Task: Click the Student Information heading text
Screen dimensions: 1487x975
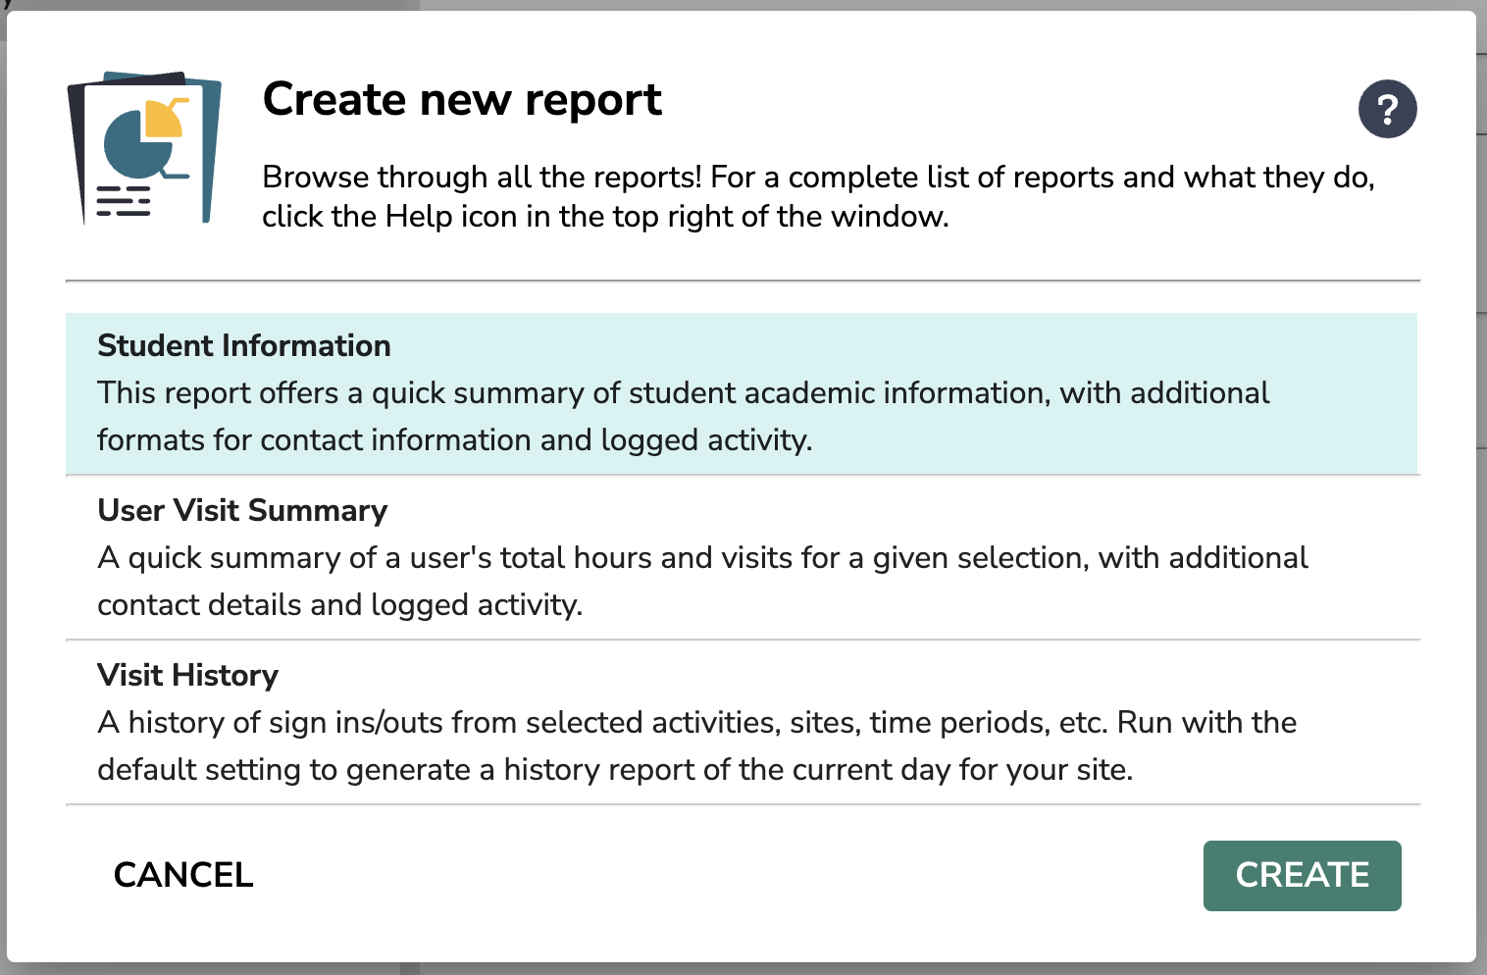Action: (243, 345)
